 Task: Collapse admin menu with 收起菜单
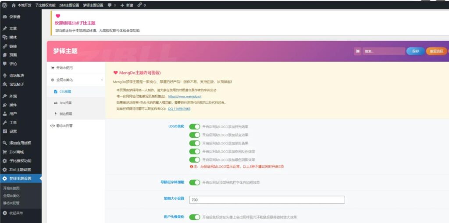coord(14,213)
